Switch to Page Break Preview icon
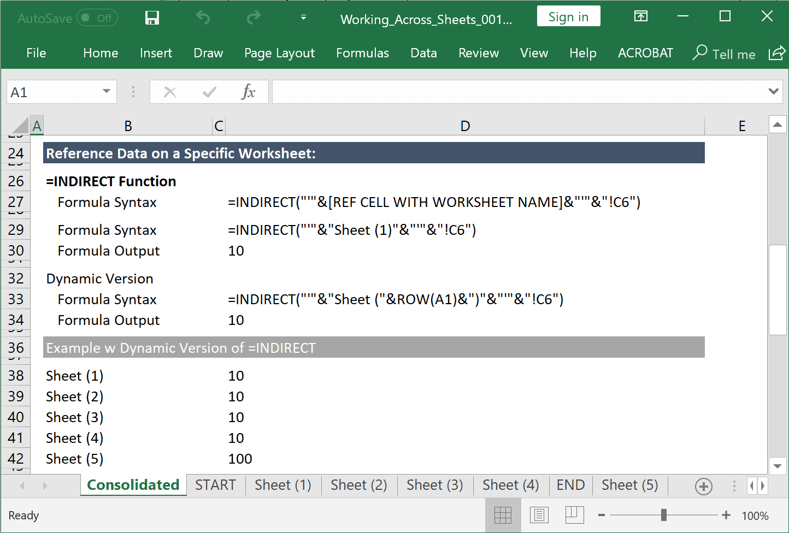The width and height of the screenshot is (789, 533). 574,515
